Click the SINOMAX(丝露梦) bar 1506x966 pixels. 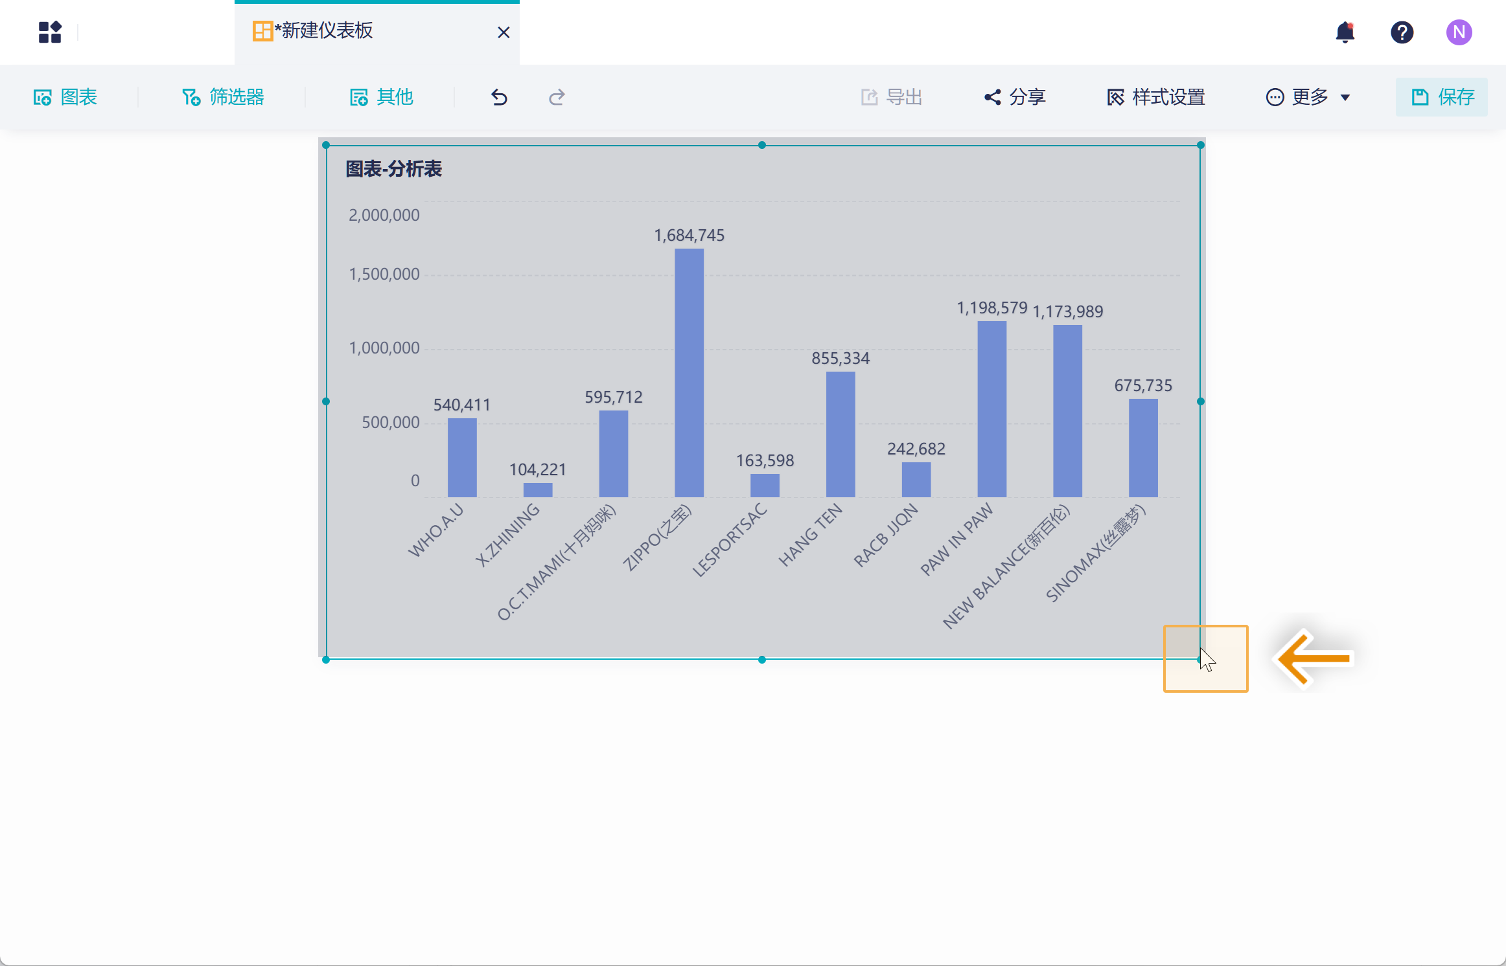tap(1143, 448)
